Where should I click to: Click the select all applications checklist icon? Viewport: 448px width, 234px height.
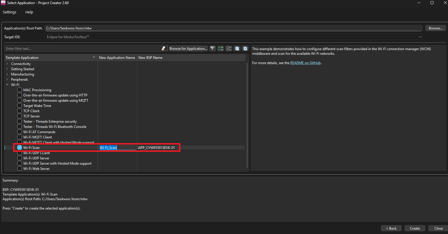(x=221, y=49)
